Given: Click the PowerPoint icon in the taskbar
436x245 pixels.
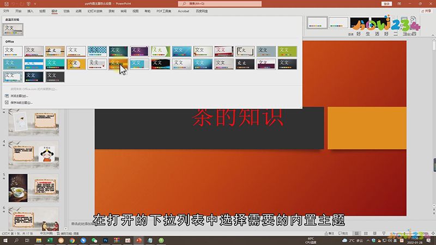Looking at the screenshot, I should [138, 240].
